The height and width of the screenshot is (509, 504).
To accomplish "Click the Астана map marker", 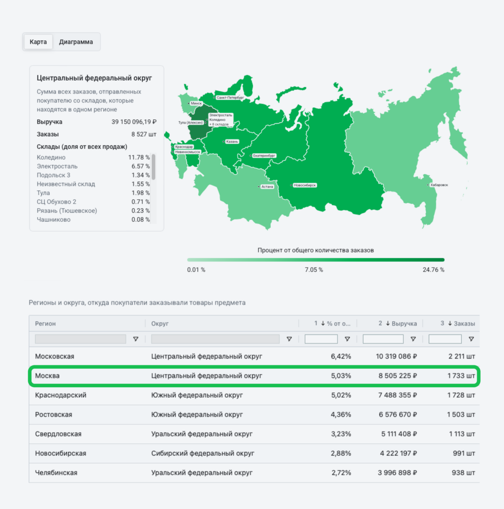I will 266,186.
